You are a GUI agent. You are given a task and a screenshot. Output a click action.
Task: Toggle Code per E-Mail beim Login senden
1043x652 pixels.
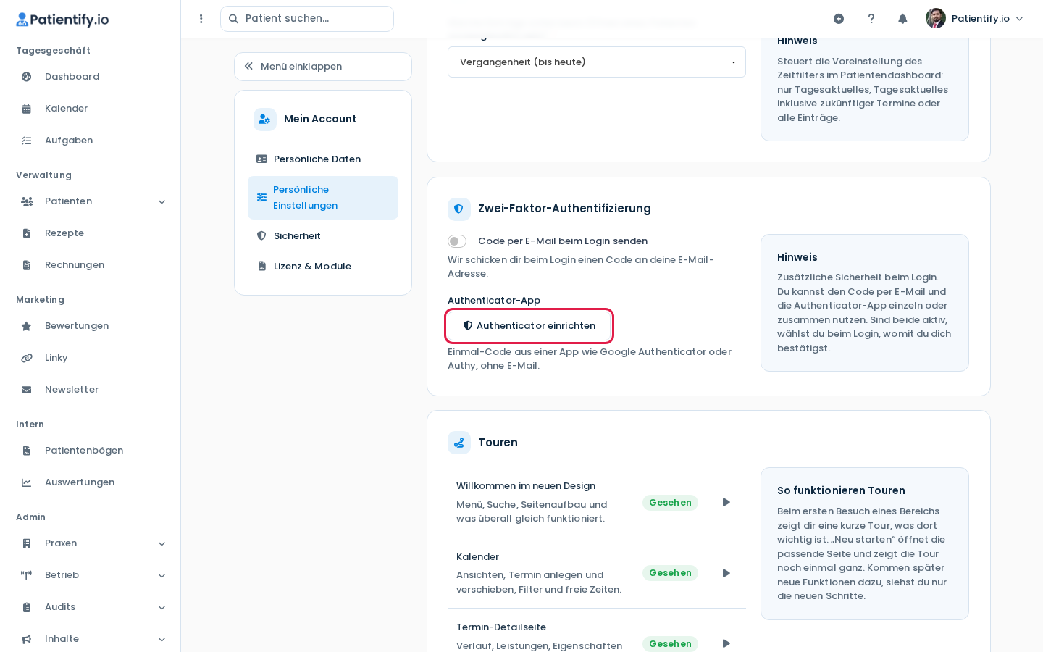click(457, 241)
